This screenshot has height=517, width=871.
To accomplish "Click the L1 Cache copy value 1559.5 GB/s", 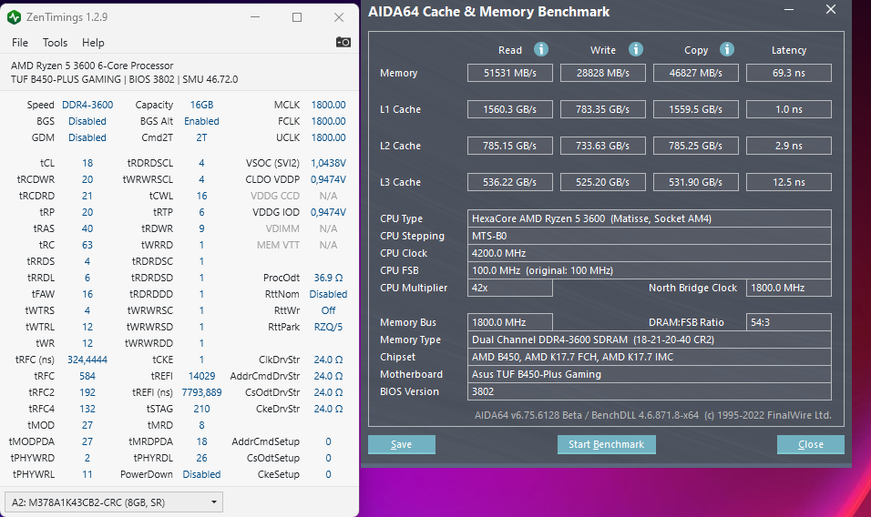I will (695, 109).
